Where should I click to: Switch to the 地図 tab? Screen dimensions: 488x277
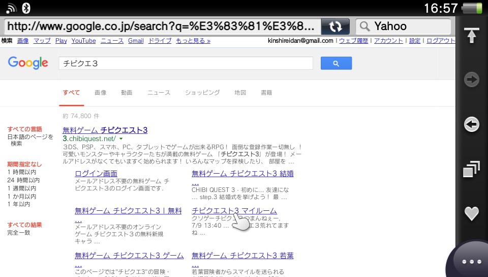click(x=240, y=93)
